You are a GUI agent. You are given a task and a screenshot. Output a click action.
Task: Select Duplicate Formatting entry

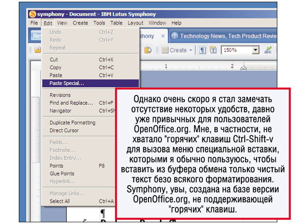tap(79, 122)
